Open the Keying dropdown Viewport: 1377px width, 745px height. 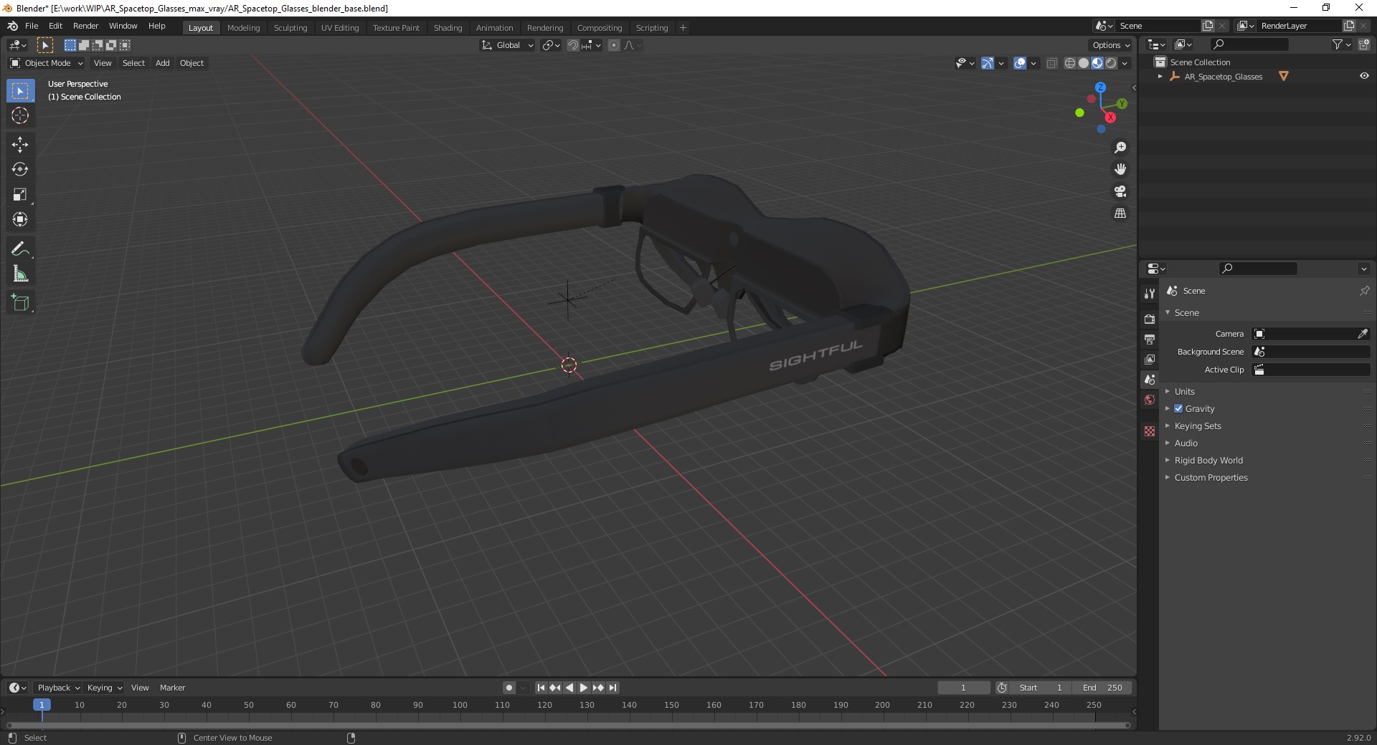click(x=105, y=688)
